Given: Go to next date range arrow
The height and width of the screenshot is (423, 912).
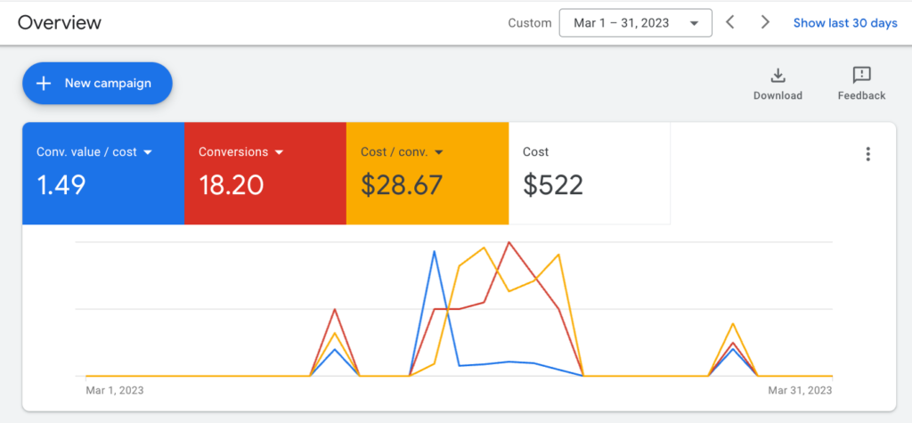Looking at the screenshot, I should point(765,22).
